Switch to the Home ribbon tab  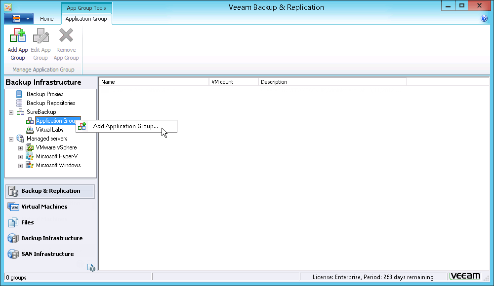coord(47,19)
